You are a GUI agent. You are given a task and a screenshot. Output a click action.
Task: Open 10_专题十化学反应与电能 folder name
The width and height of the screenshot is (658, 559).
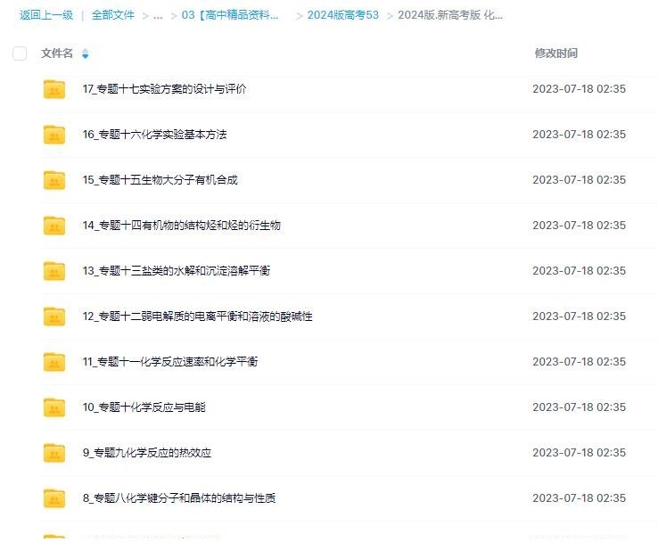tap(144, 407)
